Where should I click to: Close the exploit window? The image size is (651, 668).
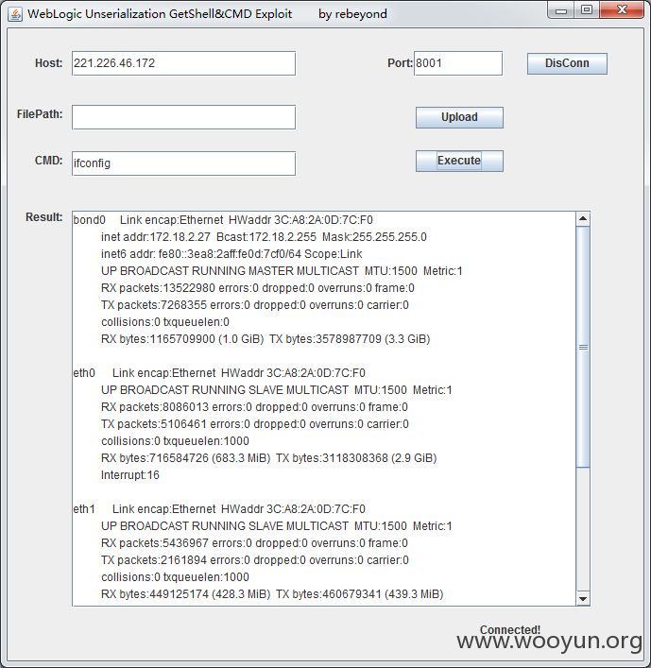pyautogui.click(x=622, y=10)
